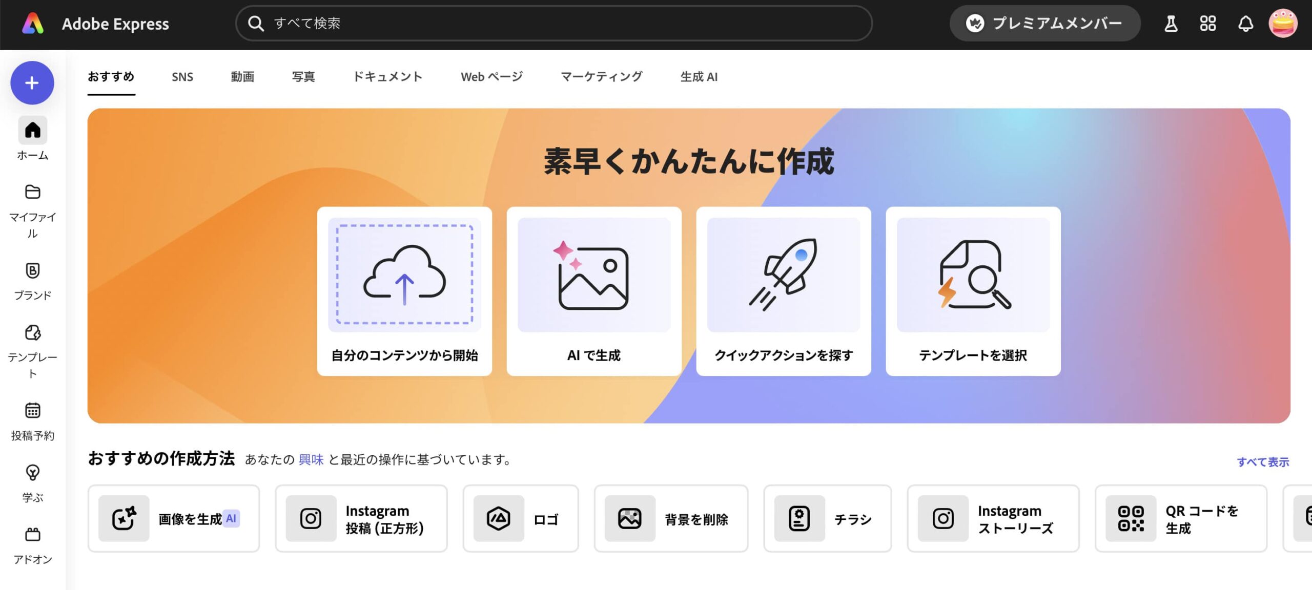Click the ロゴ icon

pyautogui.click(x=499, y=518)
